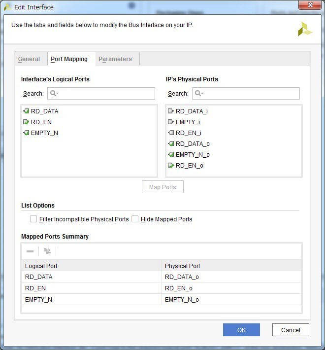Close the Edit Interface dialog

pos(310,5)
